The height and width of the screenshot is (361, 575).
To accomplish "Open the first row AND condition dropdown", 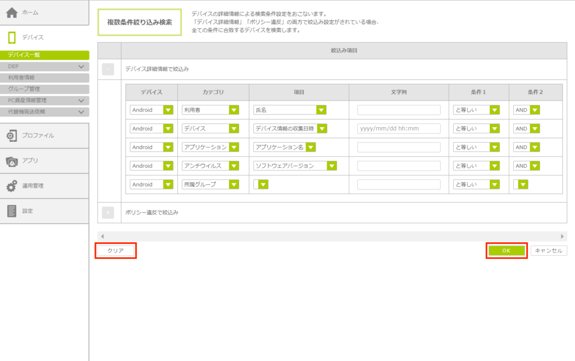I will [535, 110].
